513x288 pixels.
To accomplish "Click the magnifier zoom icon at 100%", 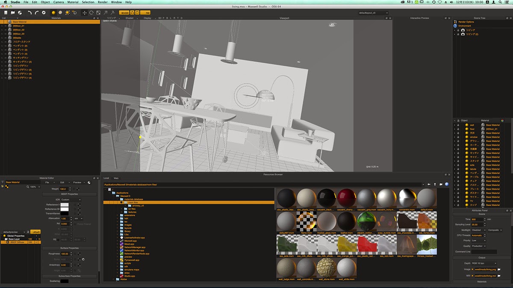I will tap(28, 187).
